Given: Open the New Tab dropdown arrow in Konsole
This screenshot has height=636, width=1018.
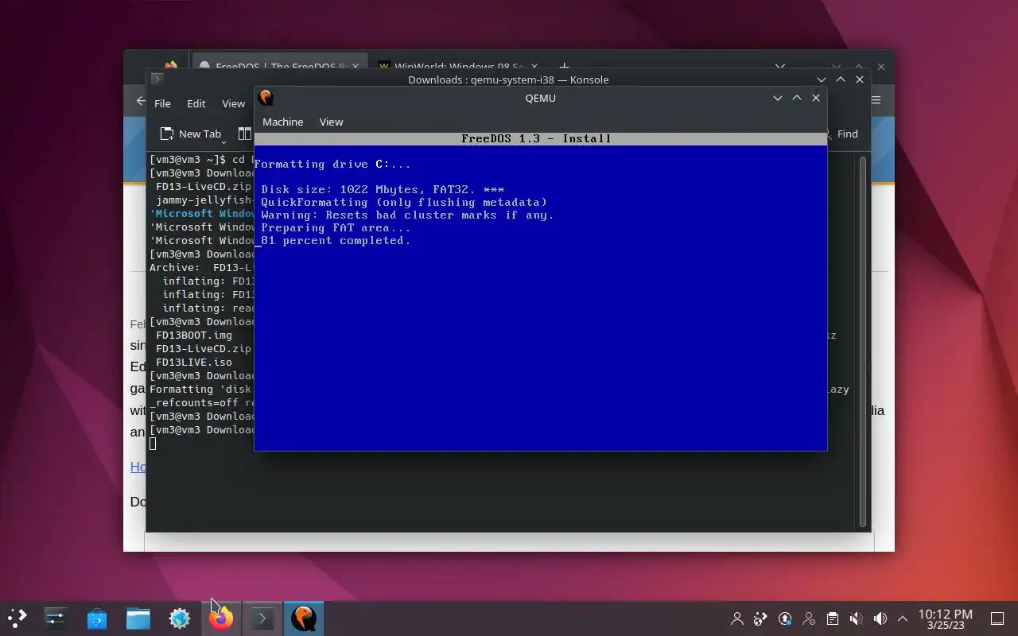Looking at the screenshot, I should [223, 142].
